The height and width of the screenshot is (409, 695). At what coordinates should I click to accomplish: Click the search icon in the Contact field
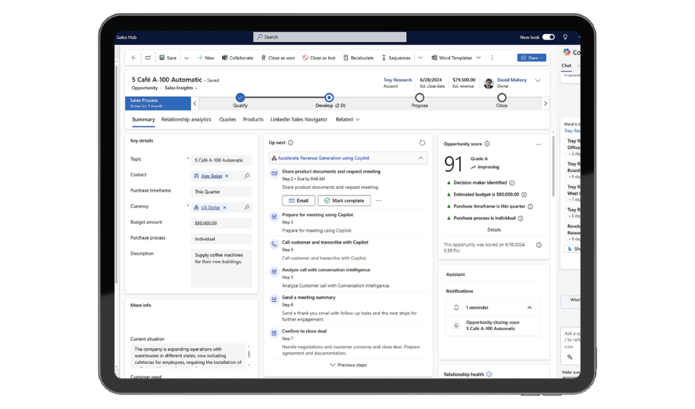pos(246,176)
